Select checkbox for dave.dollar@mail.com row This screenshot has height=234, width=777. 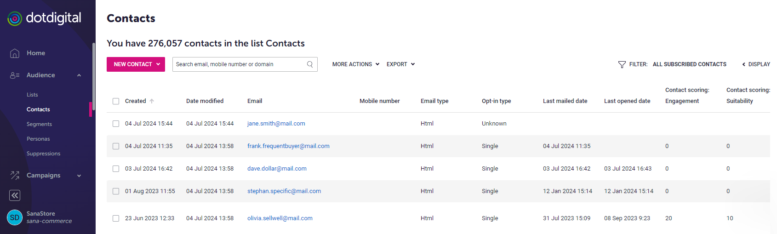pyautogui.click(x=116, y=169)
